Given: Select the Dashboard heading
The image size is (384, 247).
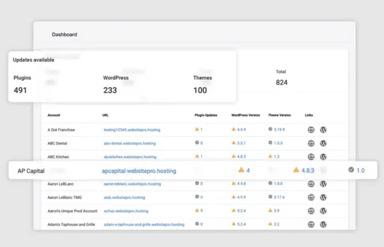Looking at the screenshot, I should pos(65,35).
